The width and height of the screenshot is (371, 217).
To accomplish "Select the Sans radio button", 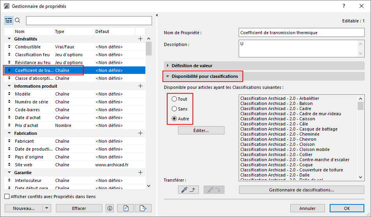I will (174, 109).
